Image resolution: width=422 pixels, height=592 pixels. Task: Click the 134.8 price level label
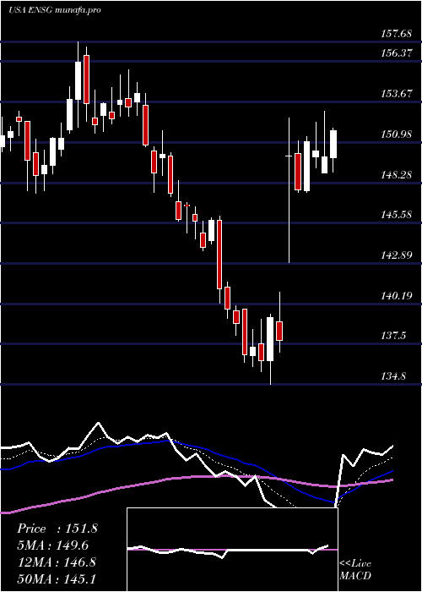pos(393,376)
